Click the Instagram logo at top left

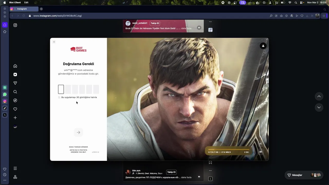(x=15, y=25)
